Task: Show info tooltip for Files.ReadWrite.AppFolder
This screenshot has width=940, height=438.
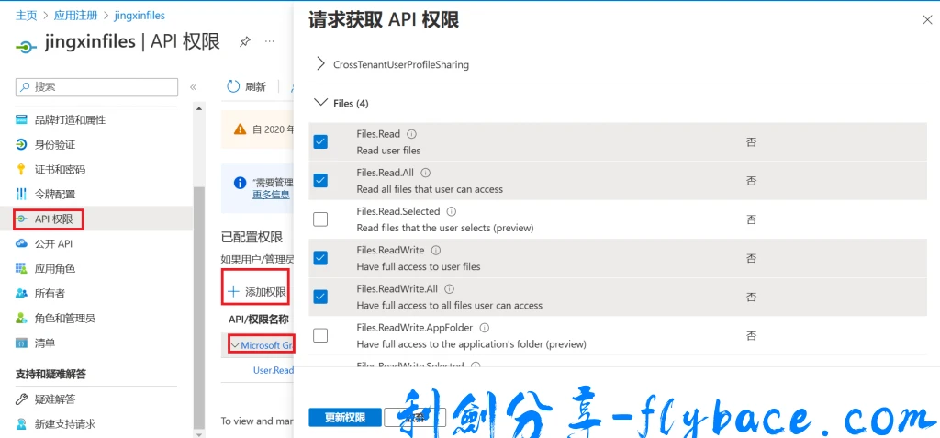Action: point(485,328)
